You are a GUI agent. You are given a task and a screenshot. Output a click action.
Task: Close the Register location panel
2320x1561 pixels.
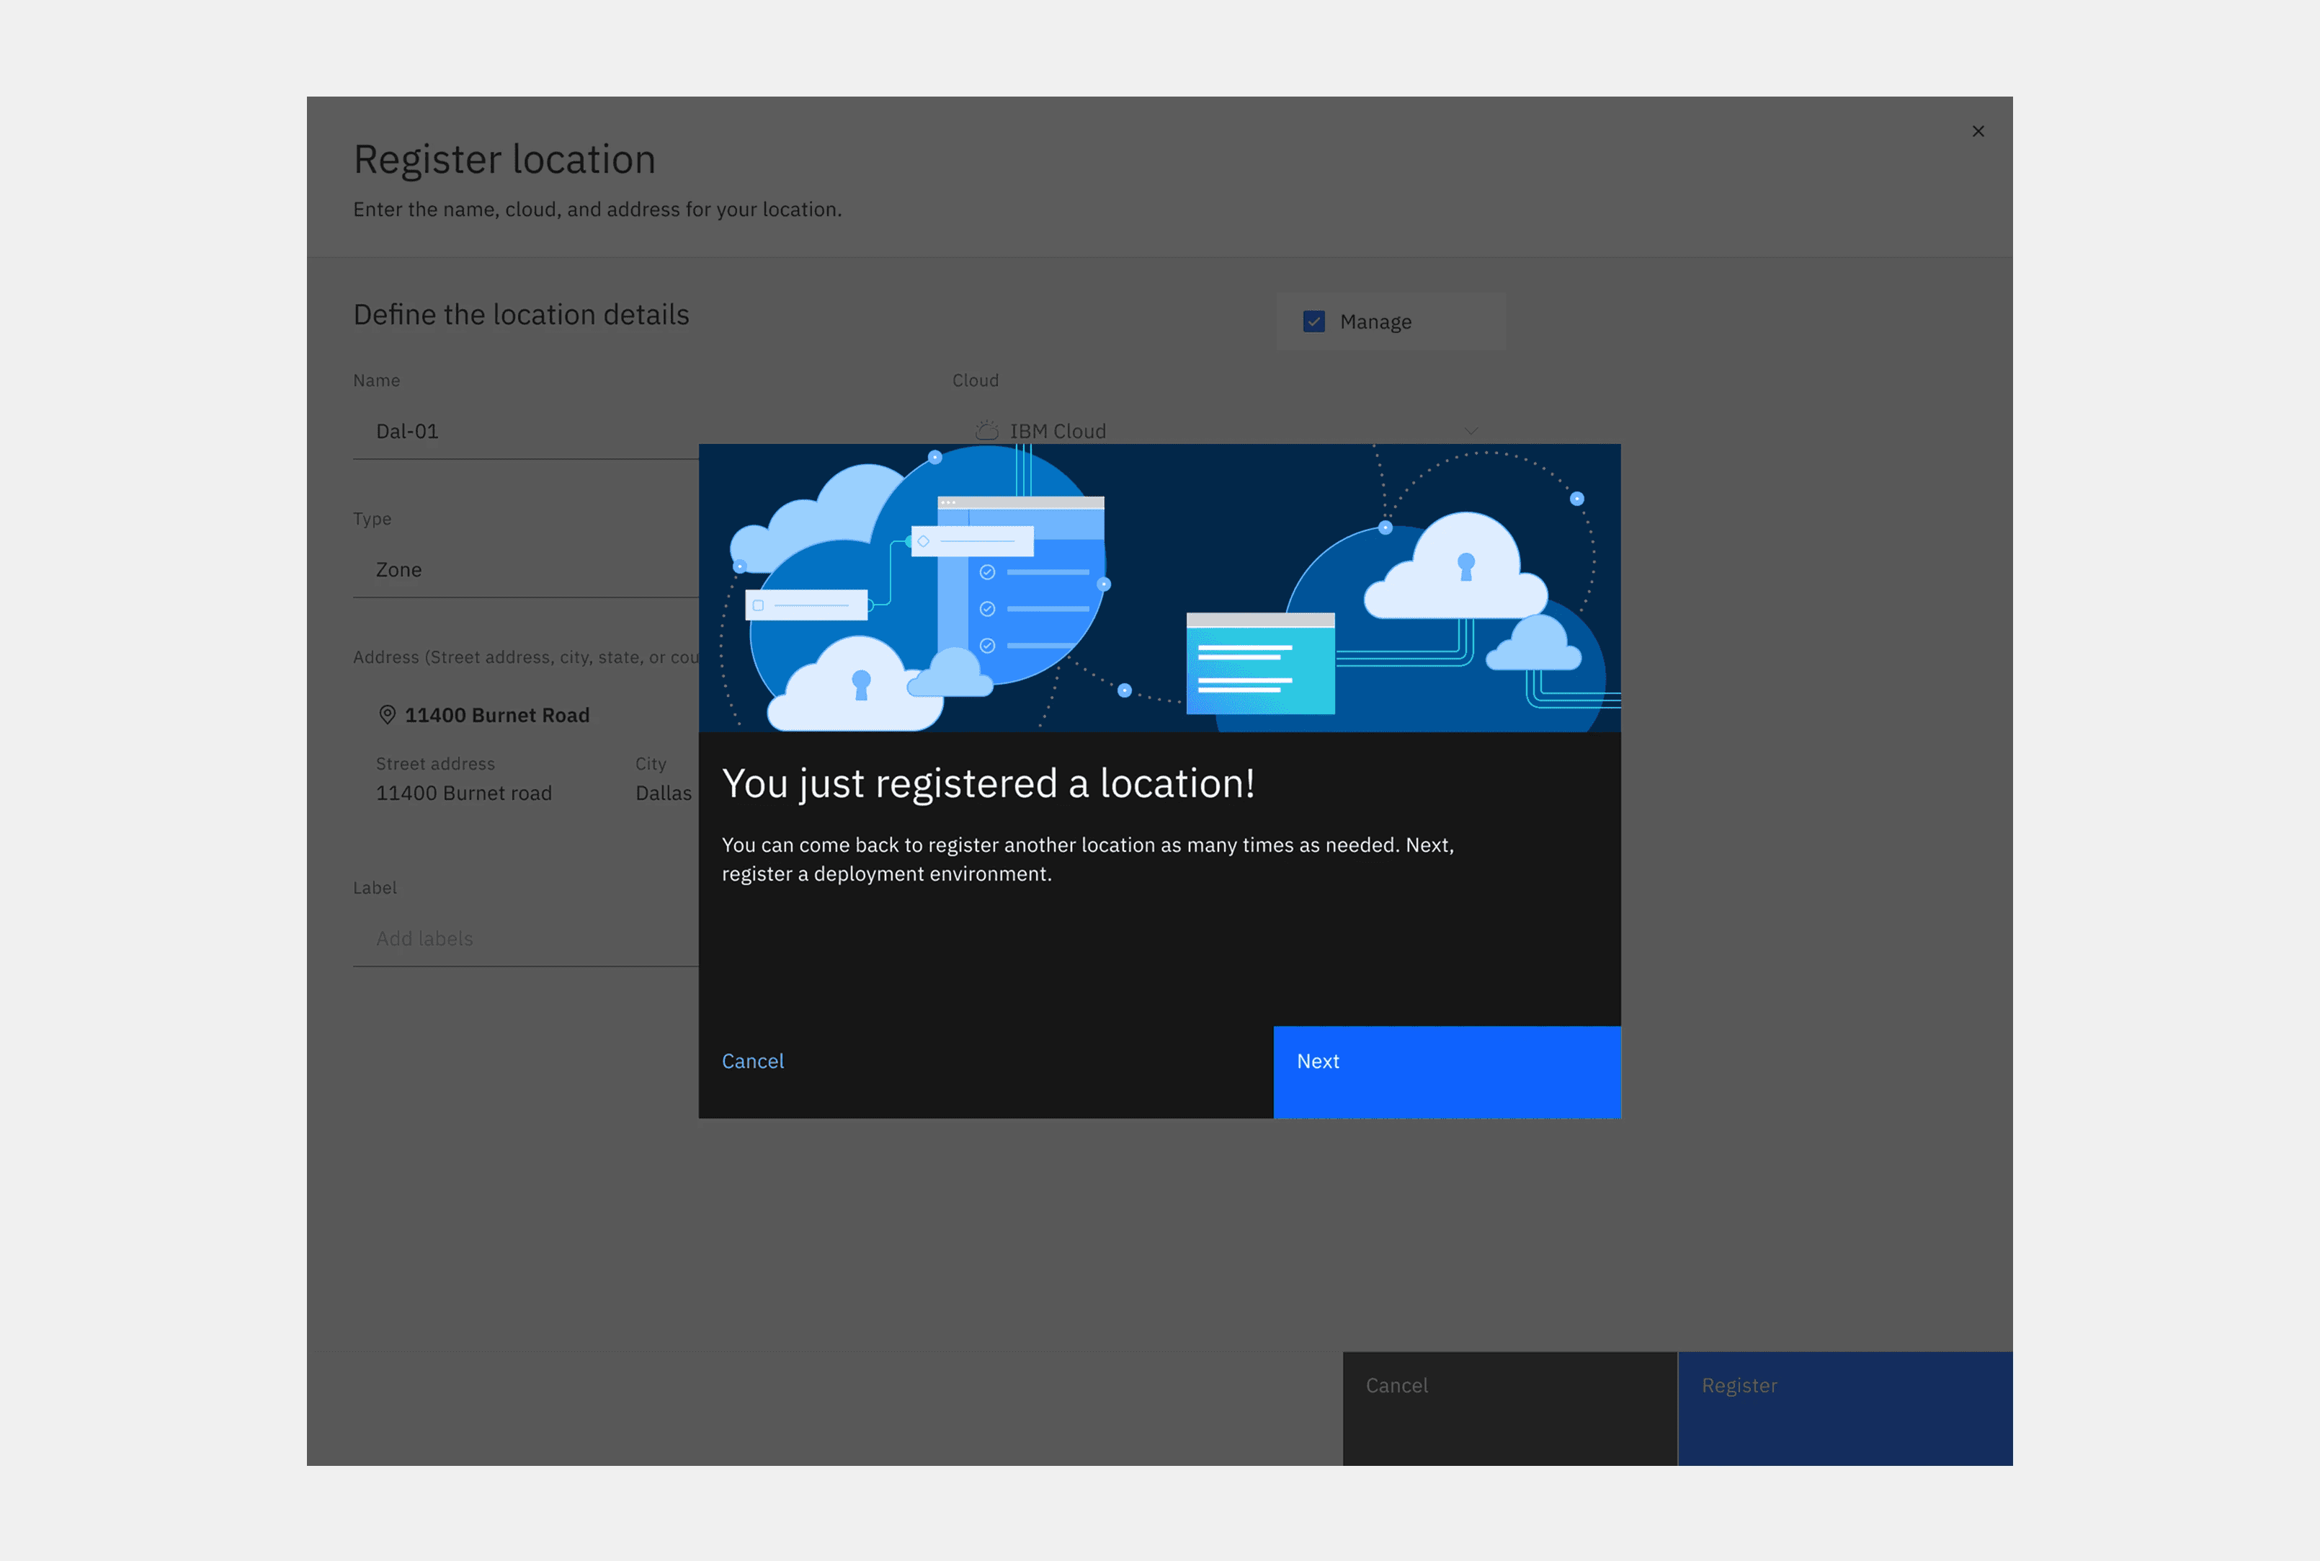(x=1978, y=131)
